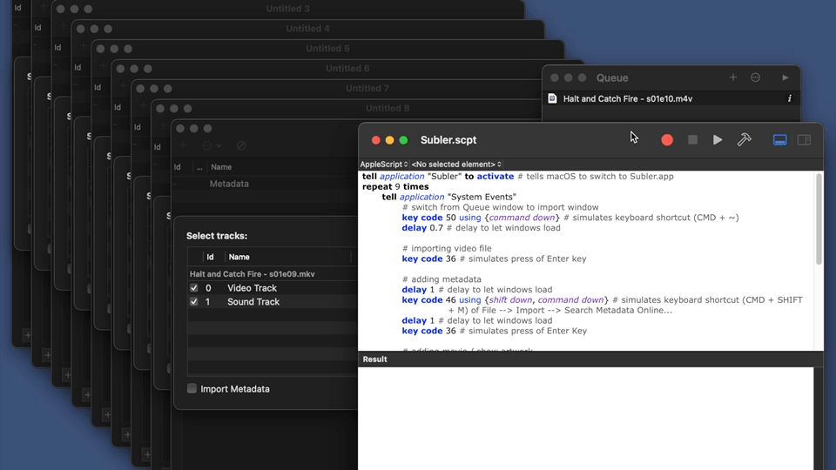Image resolution: width=836 pixels, height=470 pixels.
Task: Uncheck the Sound Track checkbox
Action: (193, 302)
